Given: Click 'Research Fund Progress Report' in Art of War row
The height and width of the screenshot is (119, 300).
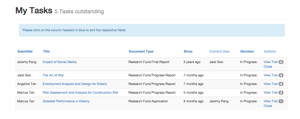Looking at the screenshot, I should tap(152, 75).
